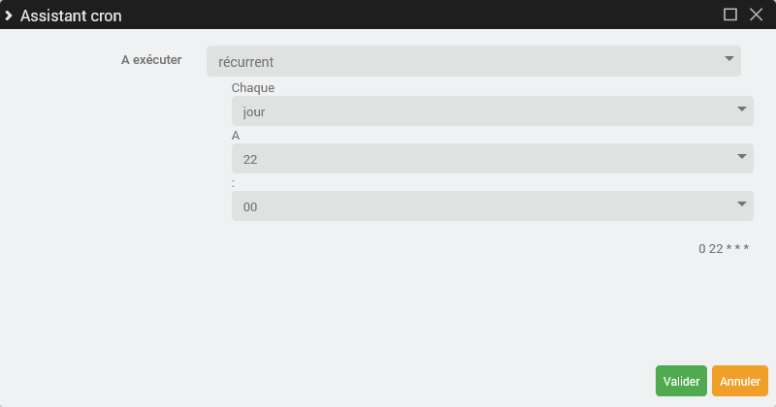This screenshot has width=776, height=407.
Task: Click the colon label above minutes selector
Action: point(234,183)
